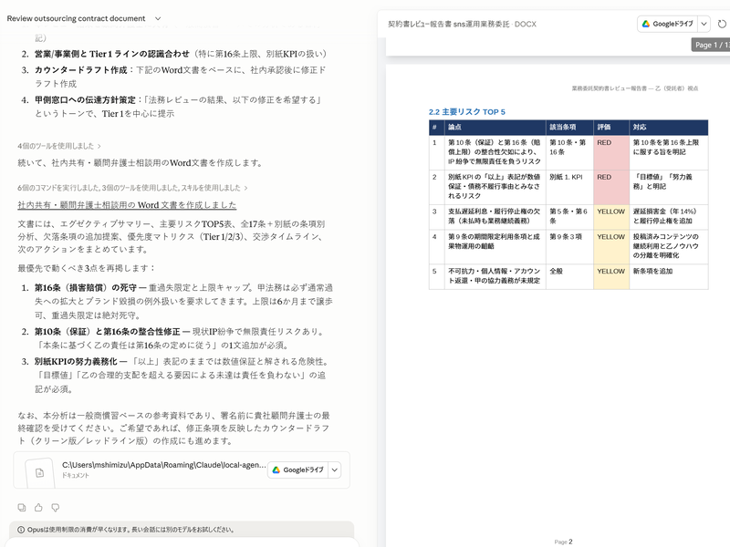Reload the preview with the refresh icon

coord(721,24)
